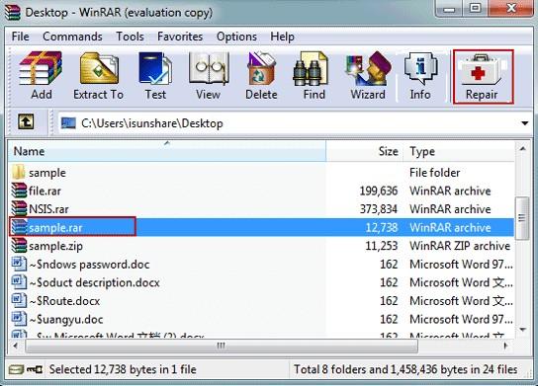538x386 pixels.
Task: Select the sample.zip file
Action: point(261,246)
